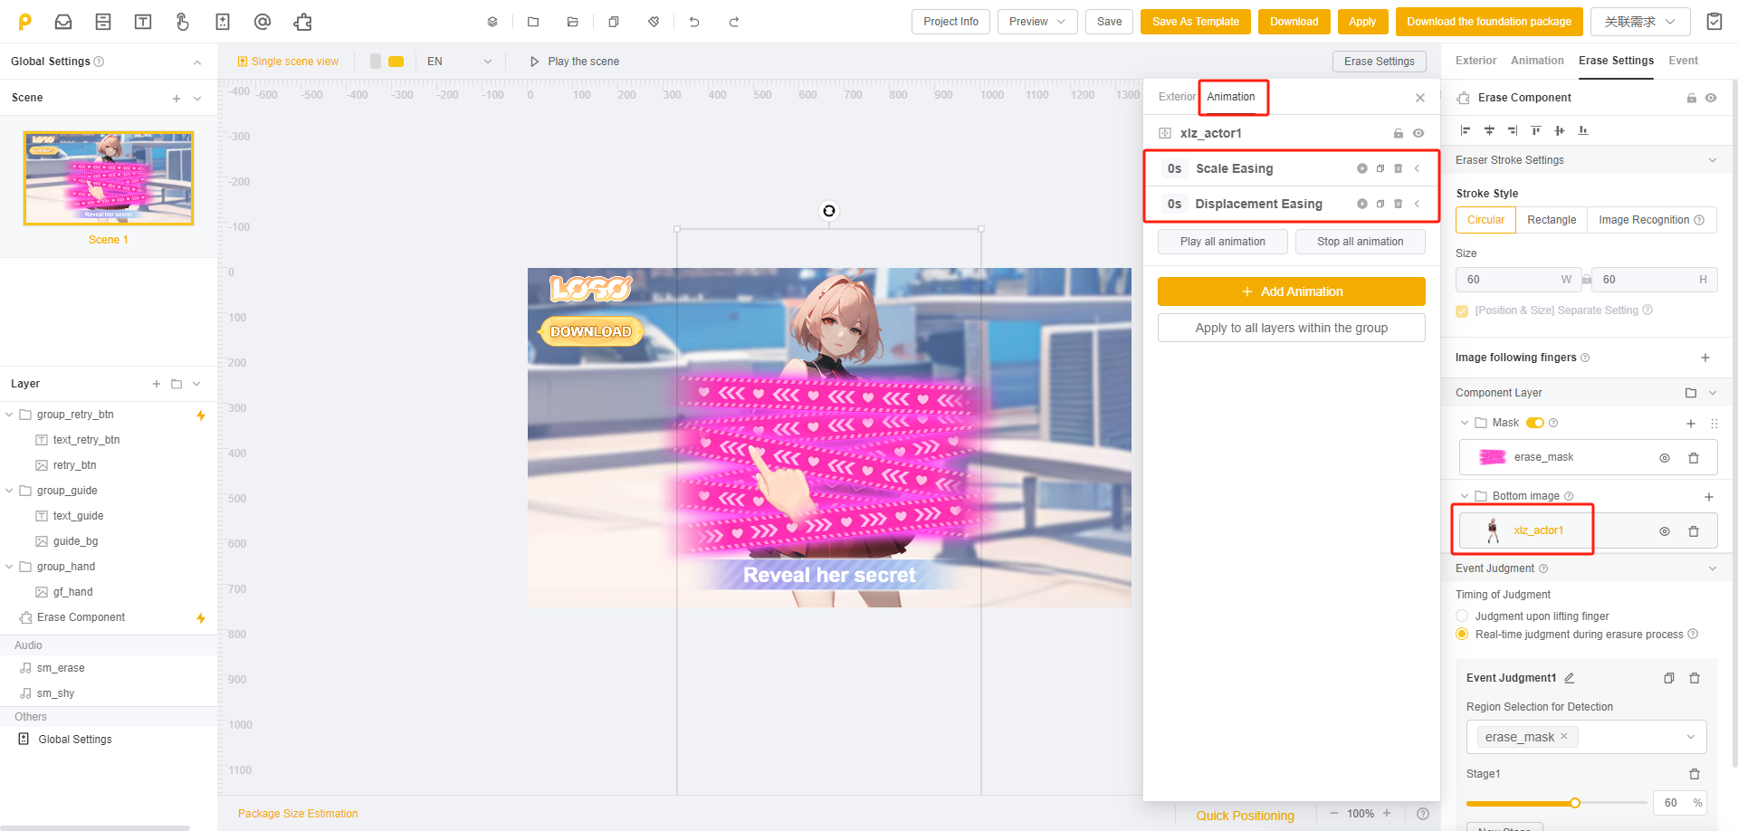This screenshot has width=1738, height=831.
Task: Switch to the Animation tab in right panel
Action: (x=1537, y=61)
